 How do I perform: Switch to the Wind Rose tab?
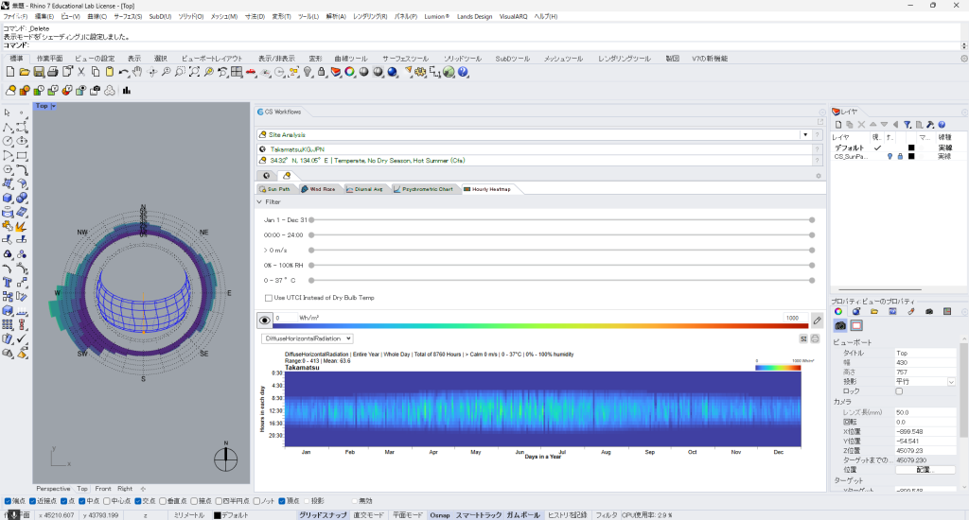(318, 189)
